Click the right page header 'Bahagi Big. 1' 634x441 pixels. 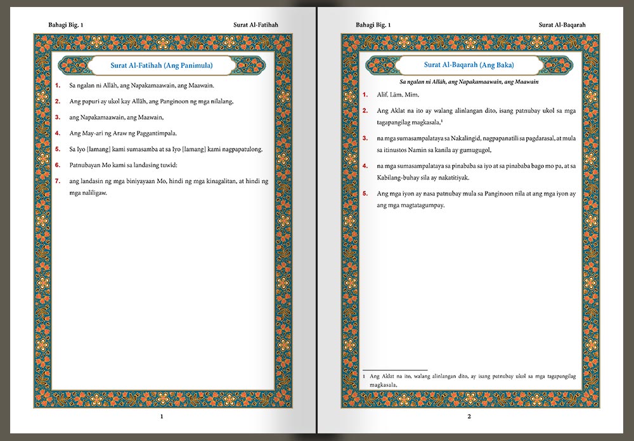coord(373,25)
